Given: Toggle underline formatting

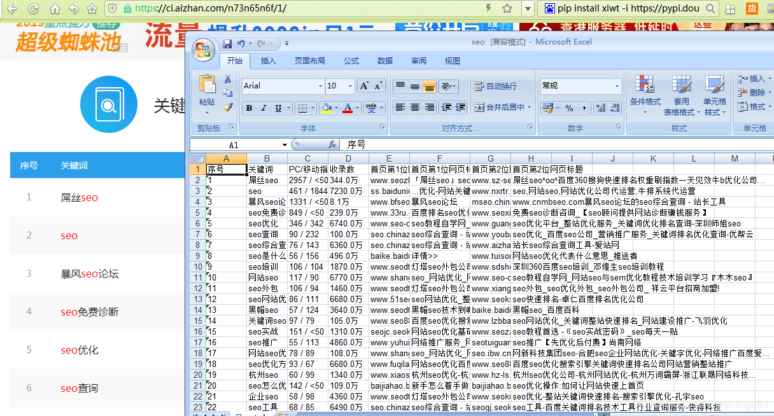Looking at the screenshot, I should click(x=278, y=108).
